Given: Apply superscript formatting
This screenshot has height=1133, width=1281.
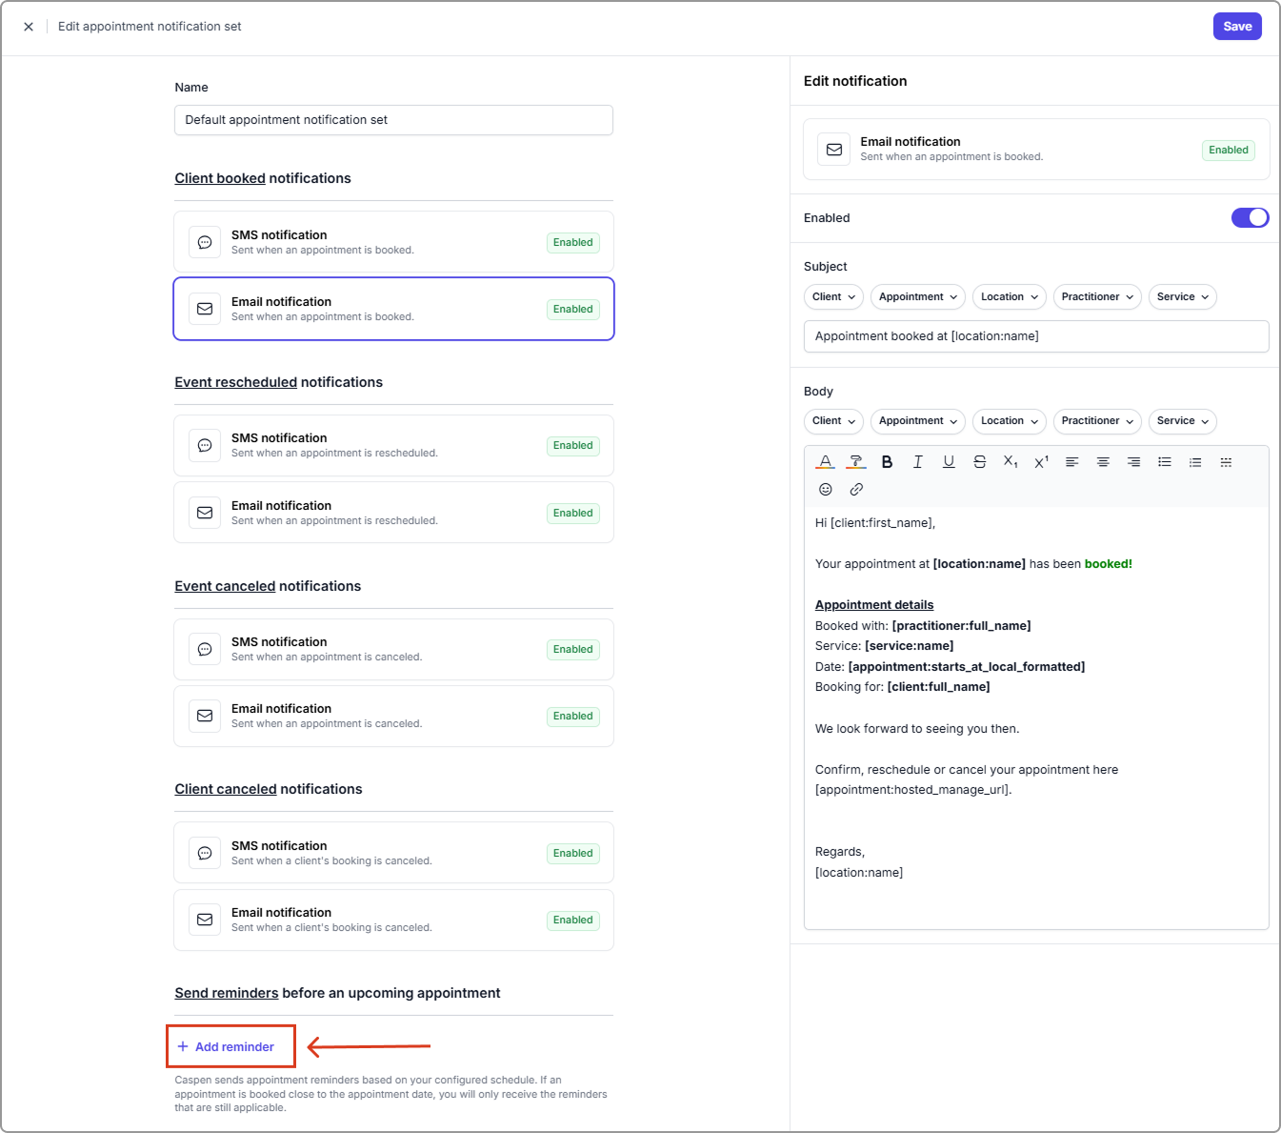Looking at the screenshot, I should (1041, 462).
